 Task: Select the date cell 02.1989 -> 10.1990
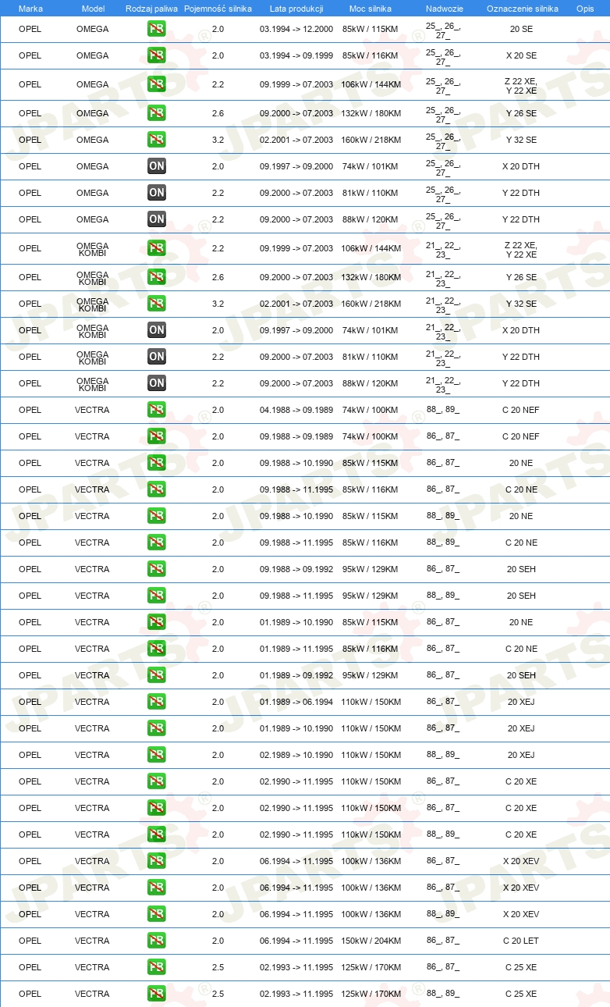tap(296, 755)
